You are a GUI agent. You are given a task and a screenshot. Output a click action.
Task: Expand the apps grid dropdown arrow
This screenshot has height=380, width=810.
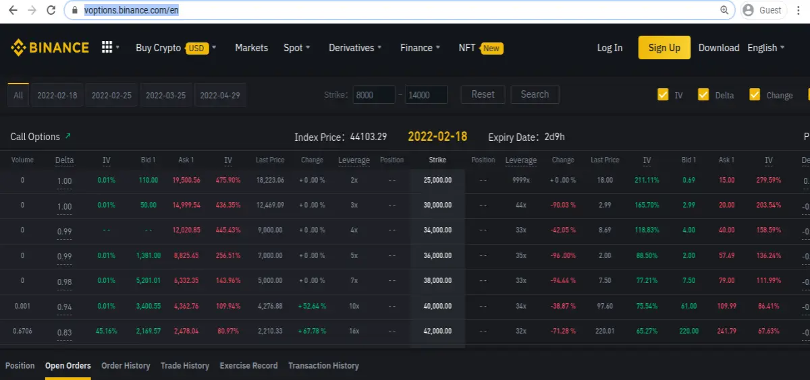pos(117,48)
